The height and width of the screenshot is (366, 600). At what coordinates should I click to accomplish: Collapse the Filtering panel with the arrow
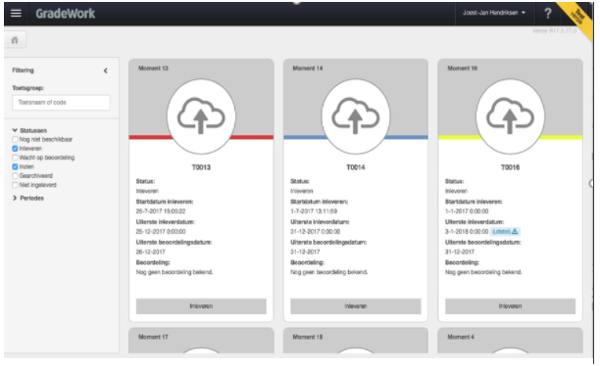point(105,70)
